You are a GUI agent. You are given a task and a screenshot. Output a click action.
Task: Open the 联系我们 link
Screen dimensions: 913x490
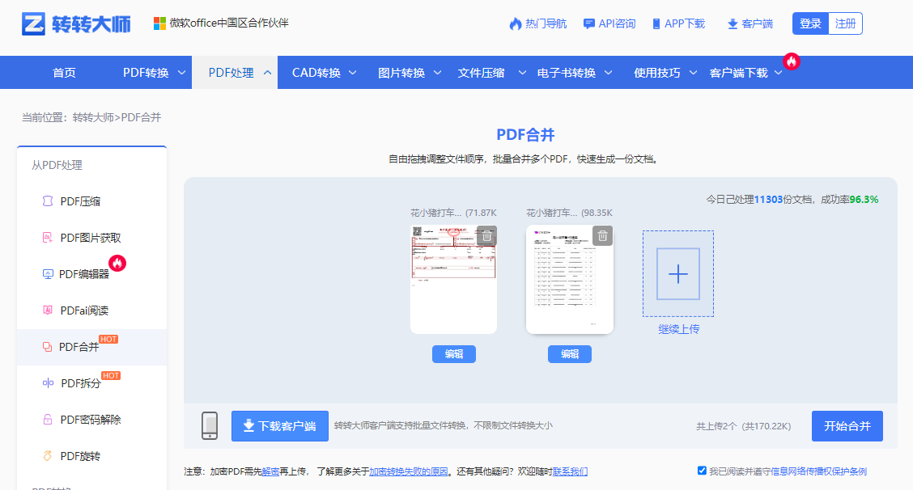pos(570,471)
